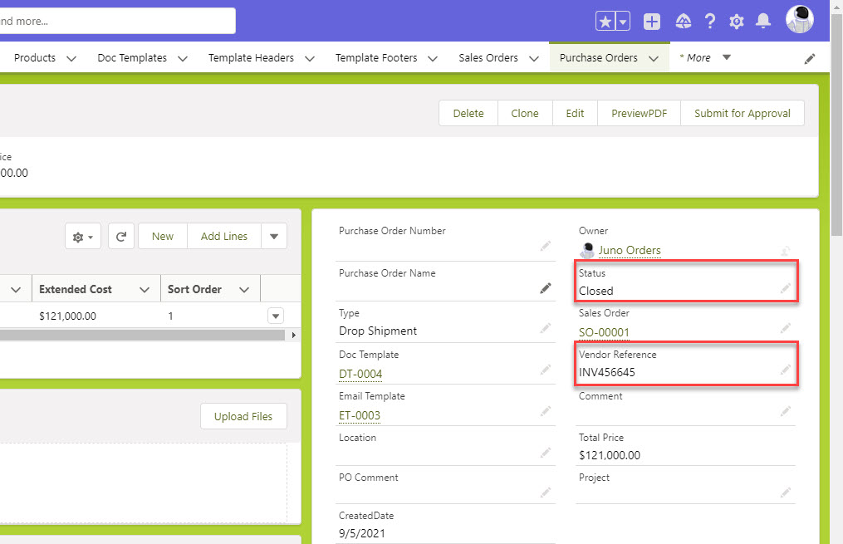Click the horizontal scrollbar under the table
The height and width of the screenshot is (544, 843).
click(141, 335)
